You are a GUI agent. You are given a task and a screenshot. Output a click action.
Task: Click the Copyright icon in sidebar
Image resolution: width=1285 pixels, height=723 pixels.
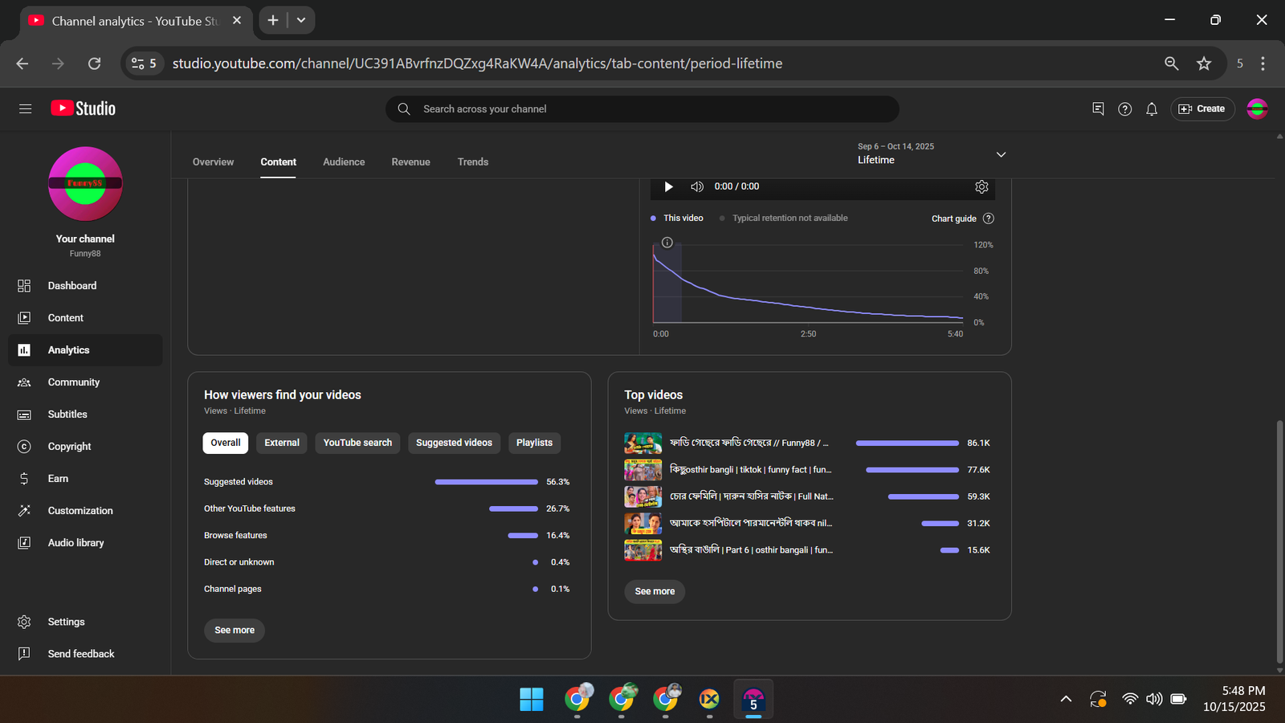tap(24, 447)
